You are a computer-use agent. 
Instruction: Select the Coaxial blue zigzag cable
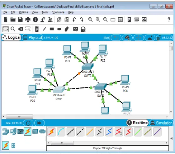coord(109,132)
